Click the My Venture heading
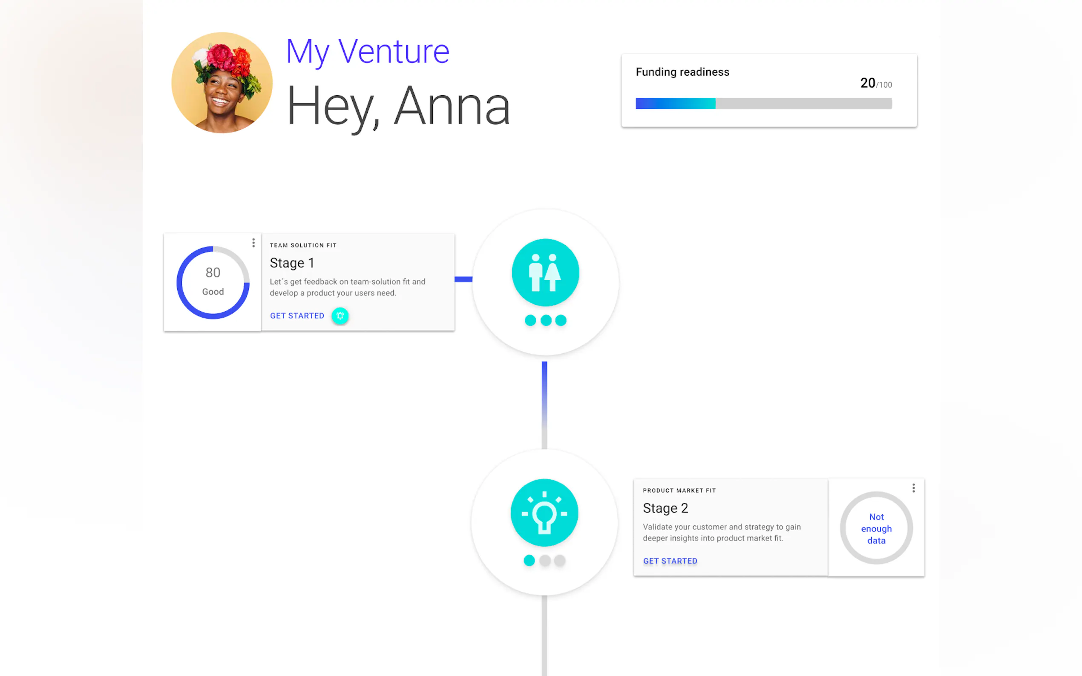Viewport: 1082px width, 676px height. tap(367, 52)
